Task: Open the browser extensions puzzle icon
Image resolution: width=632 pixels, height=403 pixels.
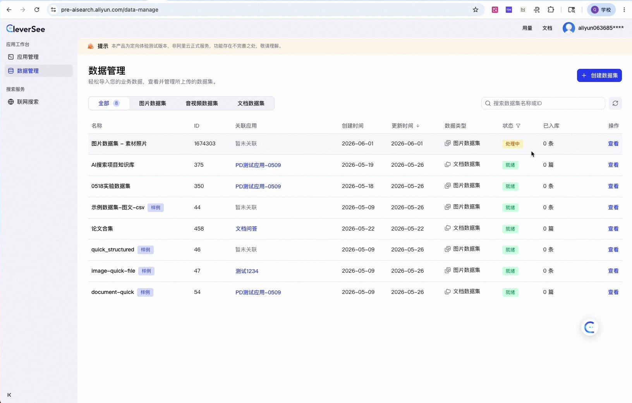Action: 551,10
